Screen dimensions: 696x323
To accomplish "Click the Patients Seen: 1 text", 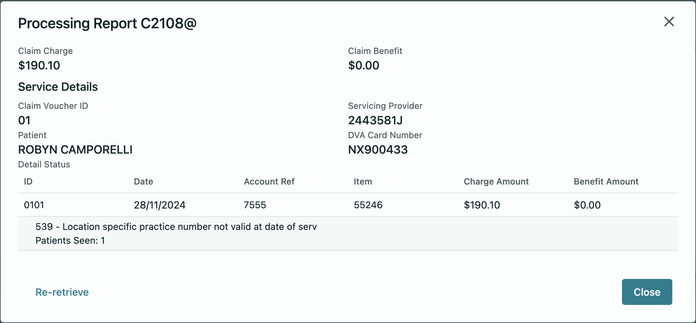I will [x=70, y=240].
